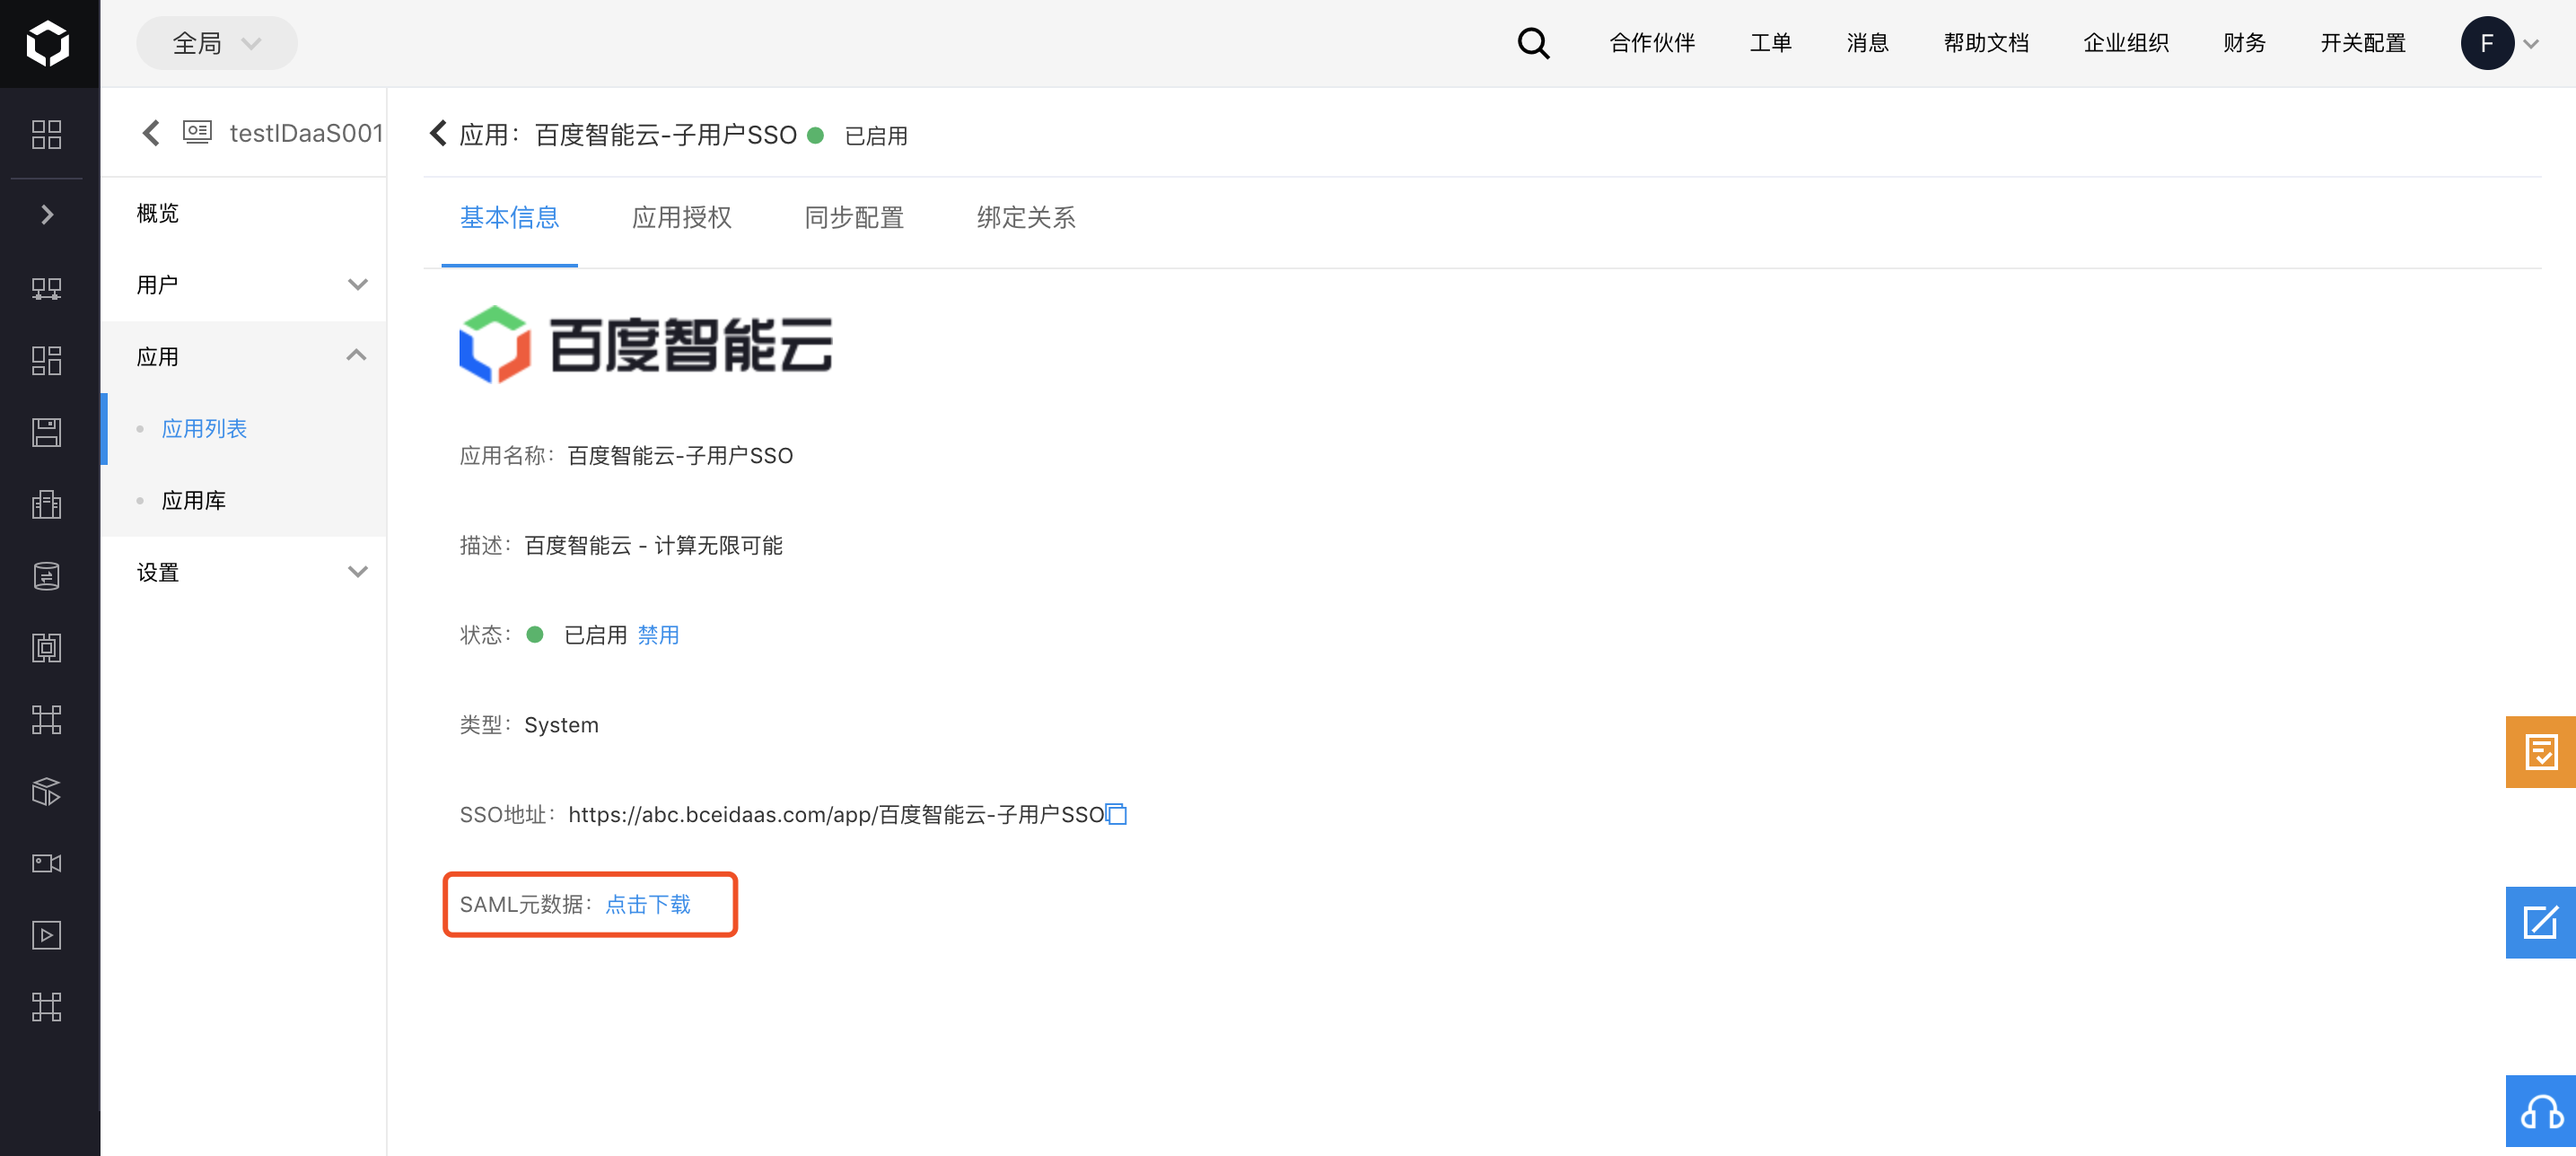Open the 全局 region dropdown
The width and height of the screenshot is (2576, 1156).
[217, 43]
